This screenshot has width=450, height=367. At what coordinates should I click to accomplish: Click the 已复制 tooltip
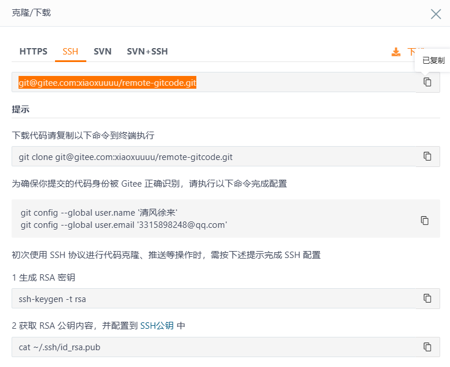click(433, 60)
